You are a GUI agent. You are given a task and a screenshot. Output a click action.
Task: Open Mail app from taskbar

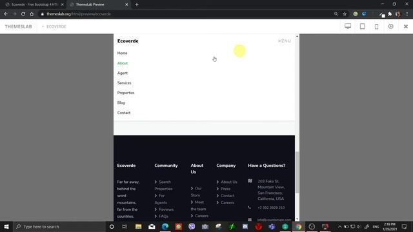(x=152, y=226)
